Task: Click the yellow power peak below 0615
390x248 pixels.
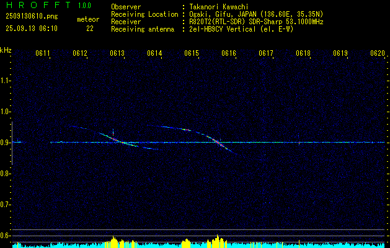Action: [x=186, y=243]
